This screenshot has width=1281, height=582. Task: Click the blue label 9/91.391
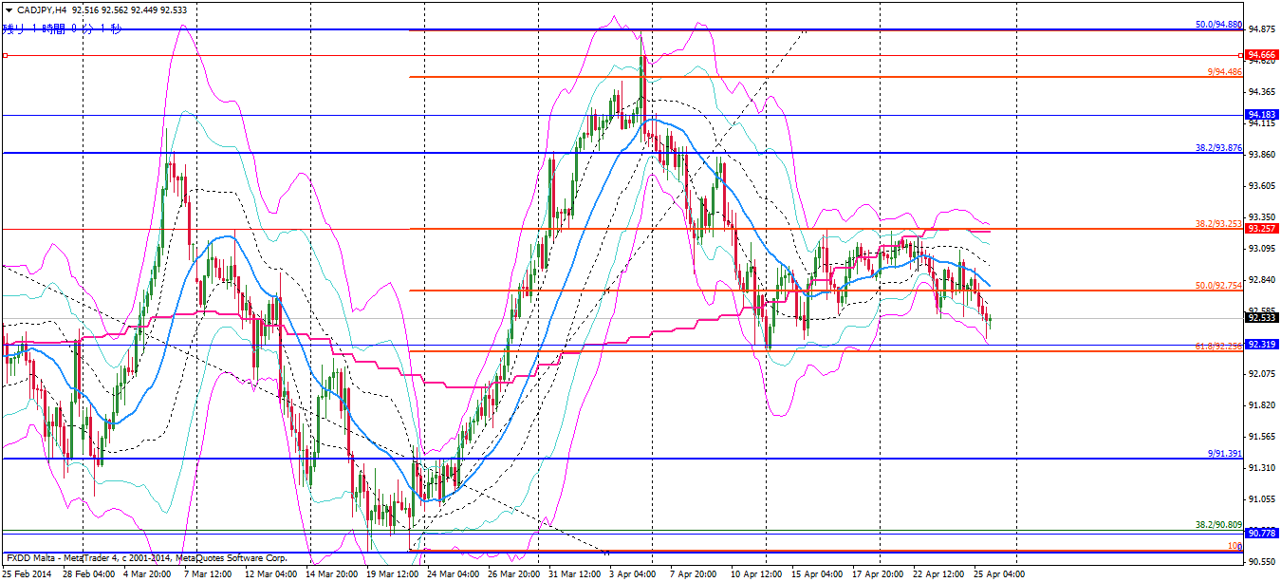[x=1225, y=454]
